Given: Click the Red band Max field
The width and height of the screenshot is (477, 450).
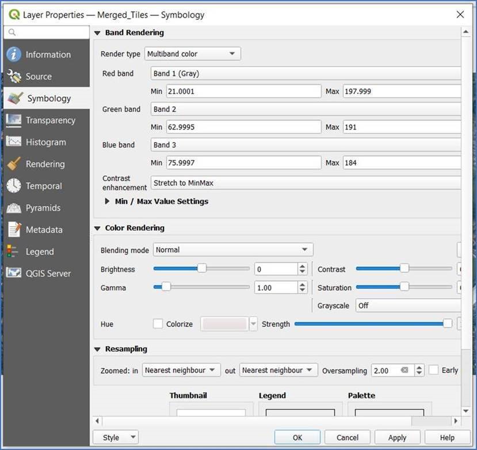Looking at the screenshot, I should pyautogui.click(x=402, y=92).
